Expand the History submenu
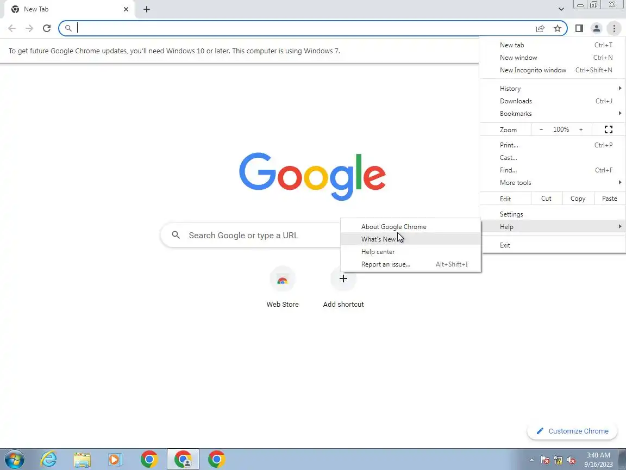 553,88
